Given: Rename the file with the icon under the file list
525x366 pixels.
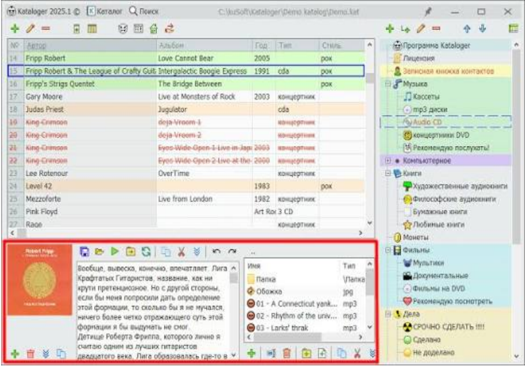Looking at the screenshot, I should pyautogui.click(x=271, y=353).
